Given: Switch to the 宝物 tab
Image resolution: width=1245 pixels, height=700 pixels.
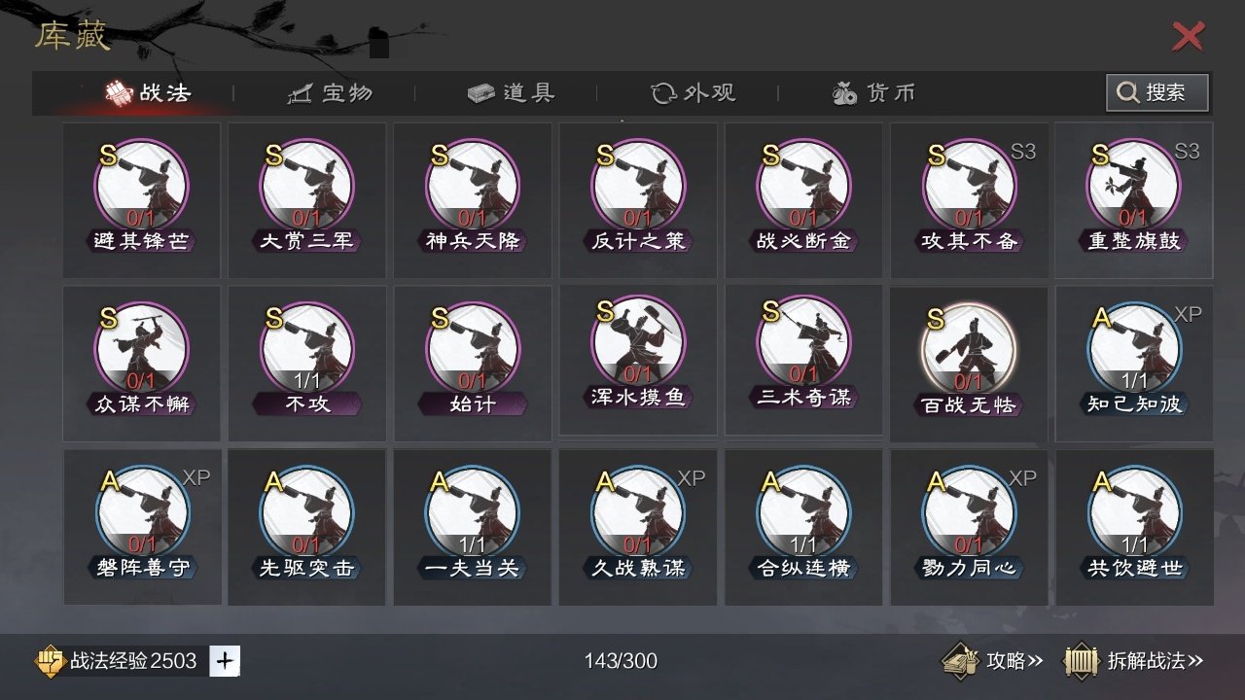Looking at the screenshot, I should tap(331, 93).
